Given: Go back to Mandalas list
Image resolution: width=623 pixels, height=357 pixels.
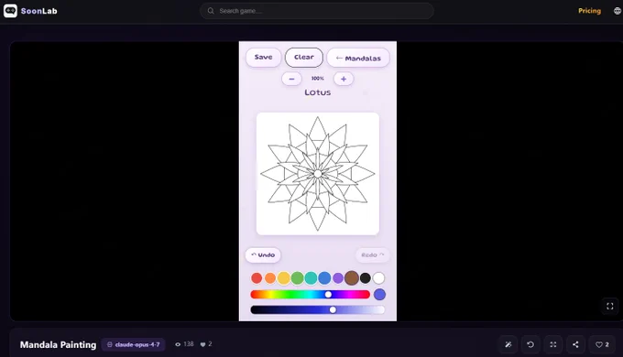Looking at the screenshot, I should point(358,59).
